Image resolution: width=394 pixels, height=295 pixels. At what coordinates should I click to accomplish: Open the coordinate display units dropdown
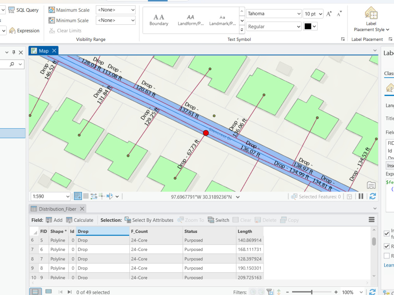[238, 197]
